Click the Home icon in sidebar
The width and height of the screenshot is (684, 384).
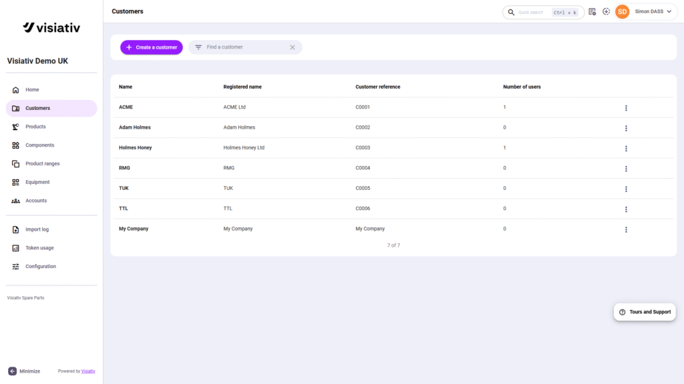pos(16,90)
